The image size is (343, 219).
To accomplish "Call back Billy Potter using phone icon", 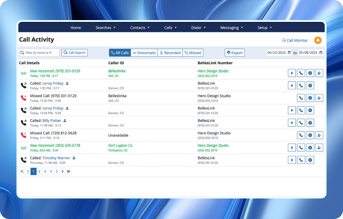I will tap(301, 123).
